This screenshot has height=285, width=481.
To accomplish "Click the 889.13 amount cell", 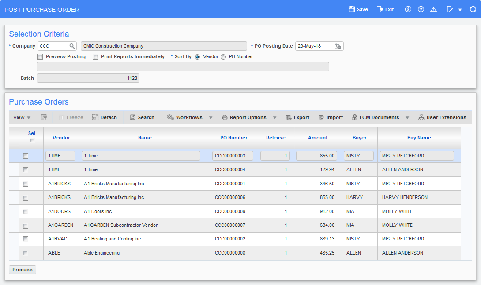I will click(x=318, y=239).
